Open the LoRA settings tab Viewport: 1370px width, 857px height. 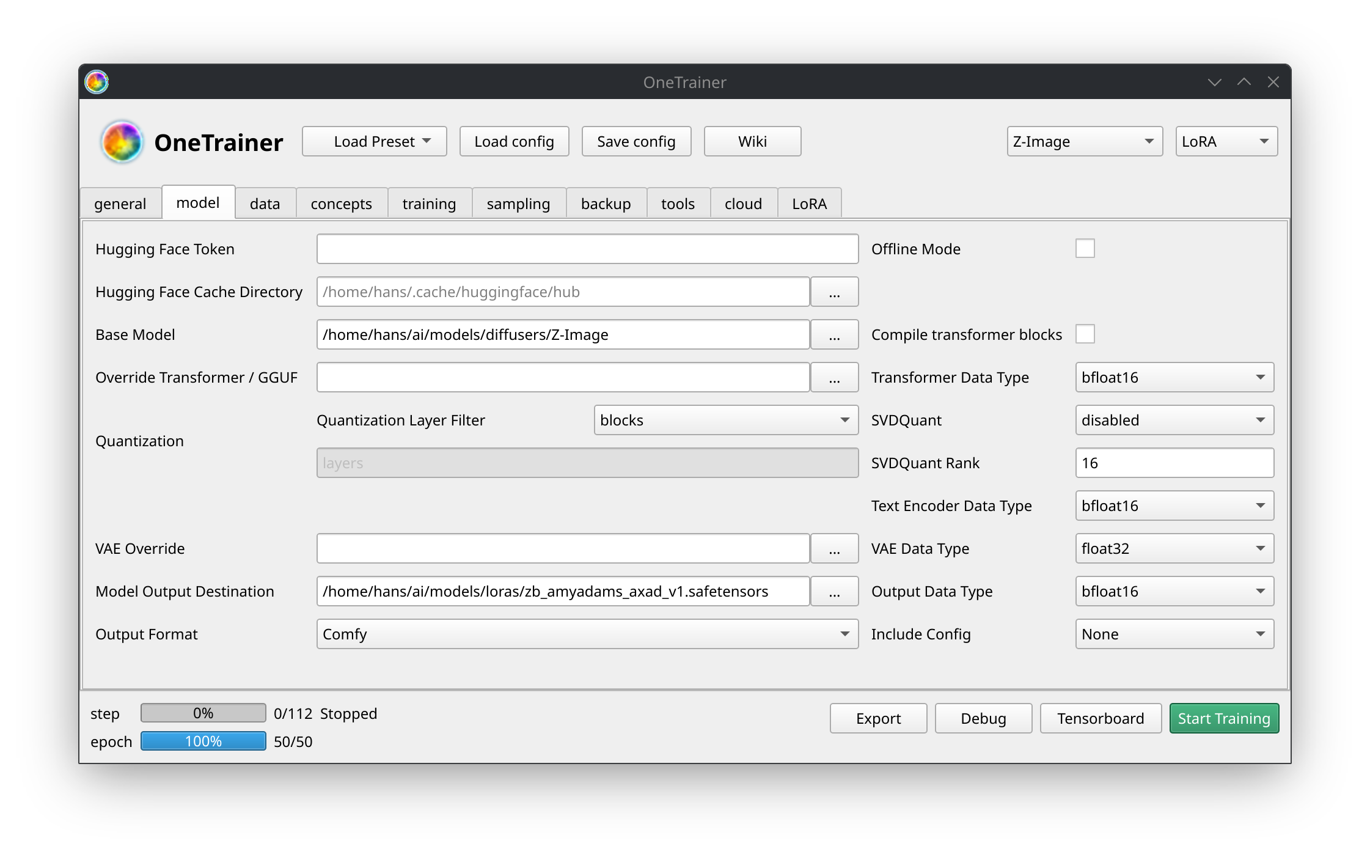point(810,204)
